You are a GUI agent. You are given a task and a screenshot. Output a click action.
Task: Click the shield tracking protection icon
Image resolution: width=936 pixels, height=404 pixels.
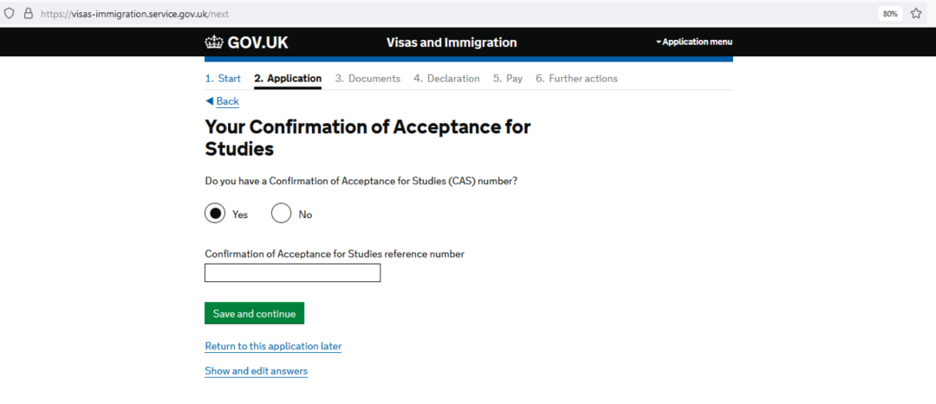(x=9, y=13)
